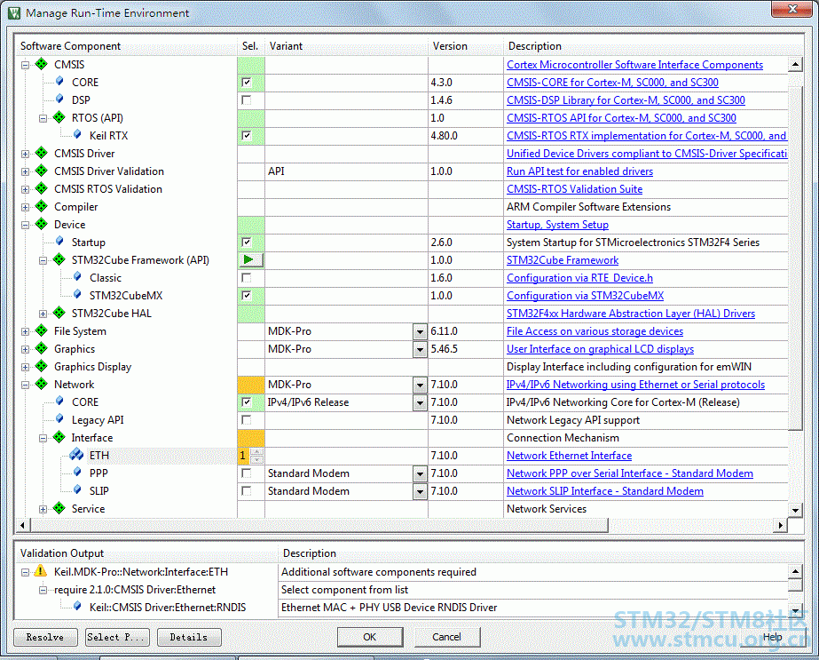Expand the CMSIS Driver tree node

[x=25, y=155]
